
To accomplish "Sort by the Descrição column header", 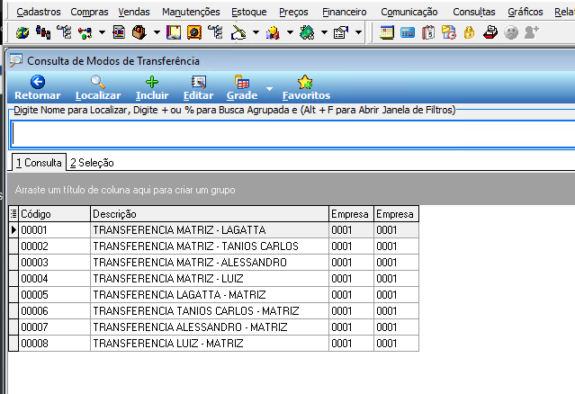I will [x=210, y=214].
